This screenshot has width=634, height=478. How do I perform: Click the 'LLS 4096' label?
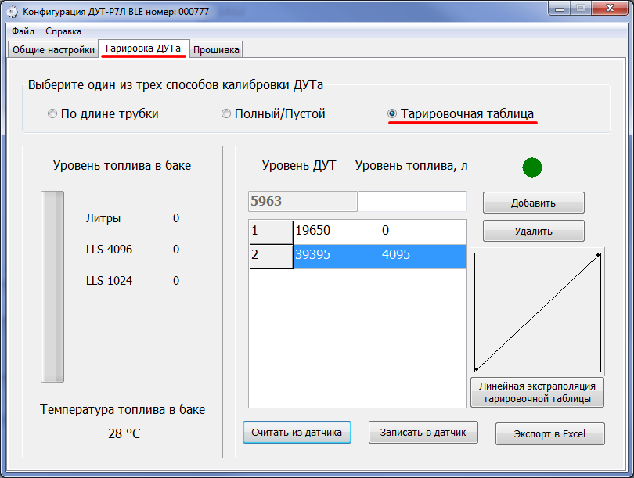click(x=109, y=250)
